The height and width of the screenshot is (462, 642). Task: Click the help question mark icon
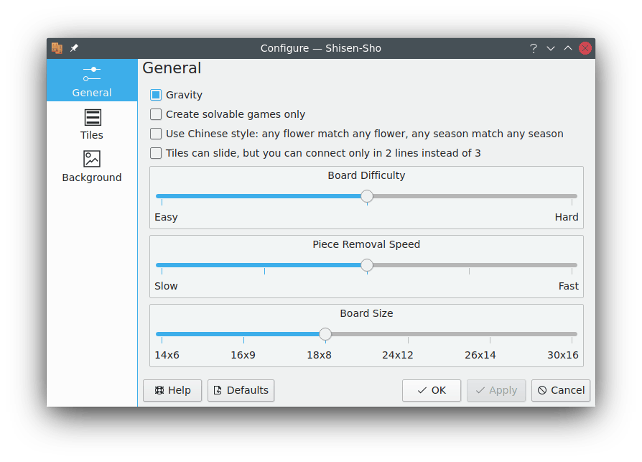533,48
